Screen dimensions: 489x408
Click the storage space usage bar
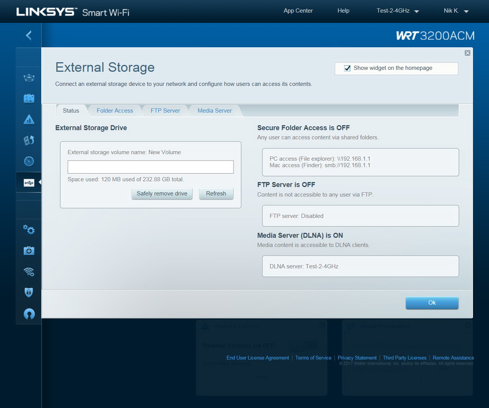pos(151,167)
